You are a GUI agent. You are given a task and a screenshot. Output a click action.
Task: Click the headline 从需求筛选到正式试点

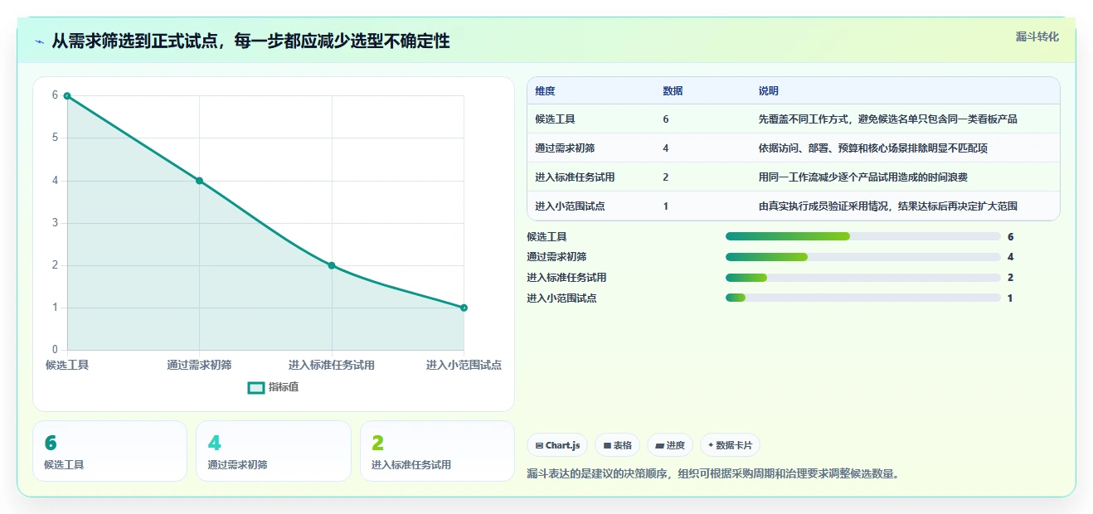(250, 41)
